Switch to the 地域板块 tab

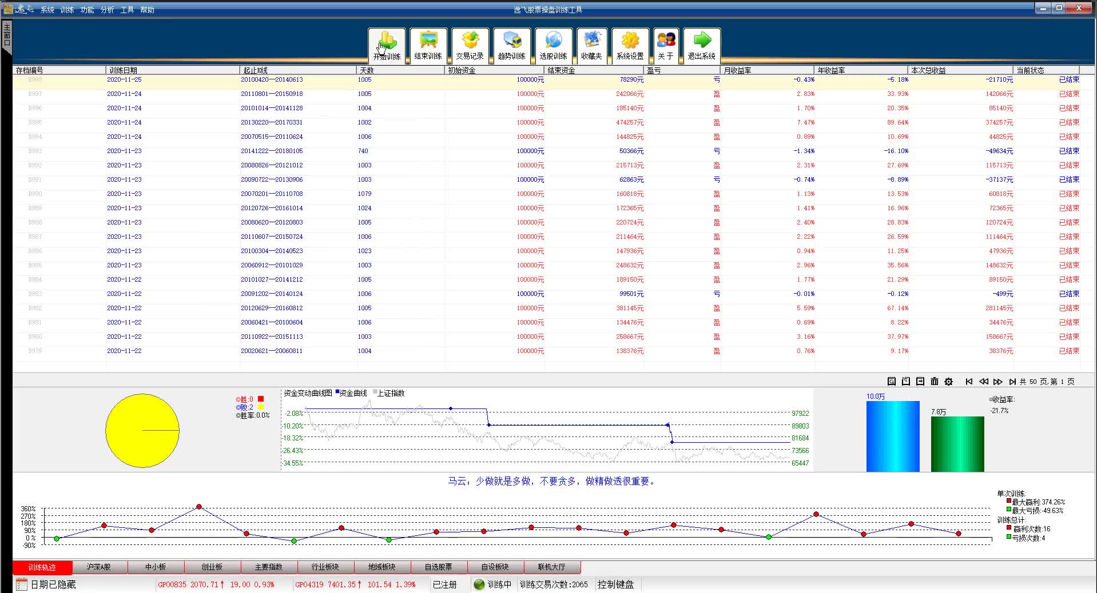381,567
